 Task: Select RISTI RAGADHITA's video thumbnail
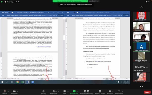coord(141,16)
